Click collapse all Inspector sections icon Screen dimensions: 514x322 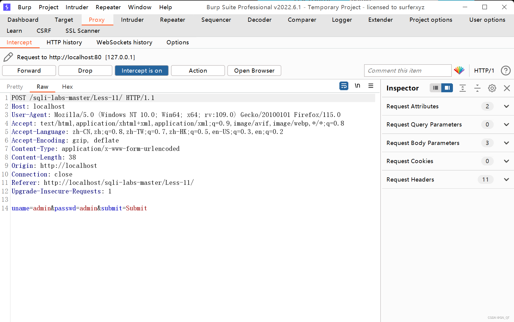click(x=477, y=88)
